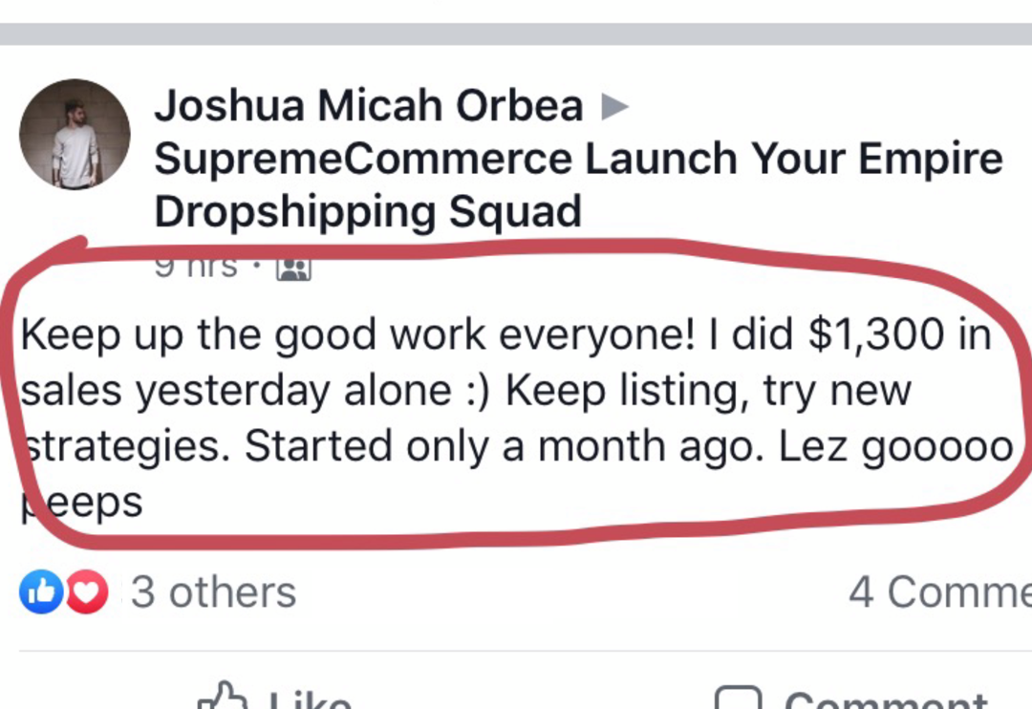Click the $1,300 amount in the post

869,336
